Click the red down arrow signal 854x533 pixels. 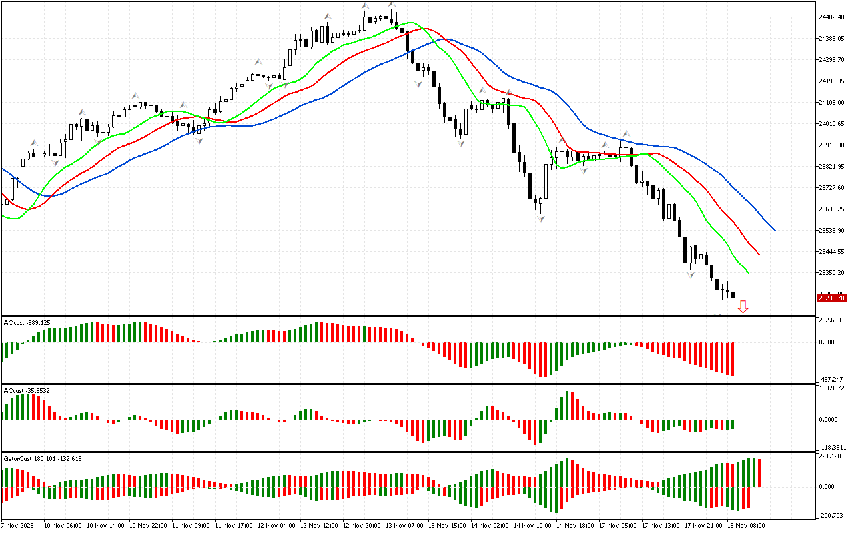pyautogui.click(x=743, y=306)
